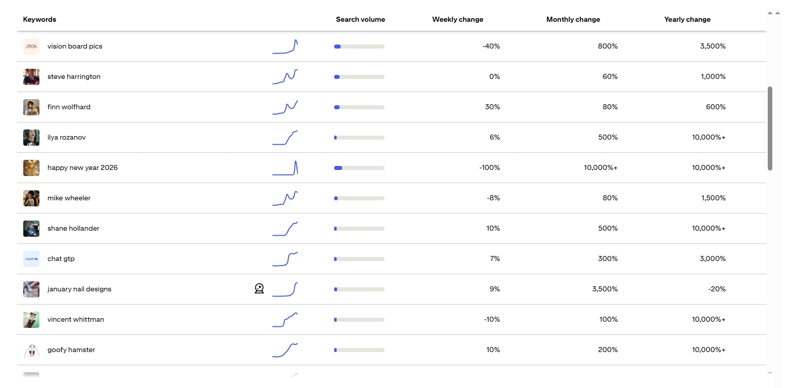The height and width of the screenshot is (388, 789).
Task: Click the seasonal prediction icon beside january nail designs
Action: pyautogui.click(x=259, y=289)
